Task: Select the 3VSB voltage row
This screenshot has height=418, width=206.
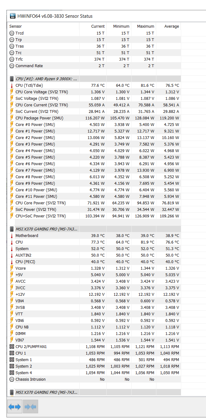Action: pos(94,307)
